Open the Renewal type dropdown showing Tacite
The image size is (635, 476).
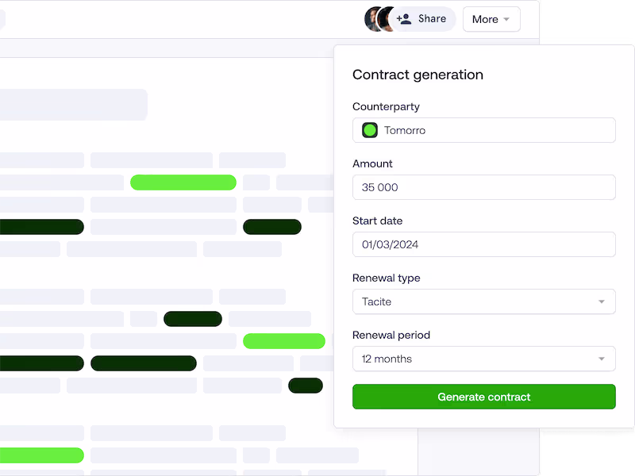(484, 301)
